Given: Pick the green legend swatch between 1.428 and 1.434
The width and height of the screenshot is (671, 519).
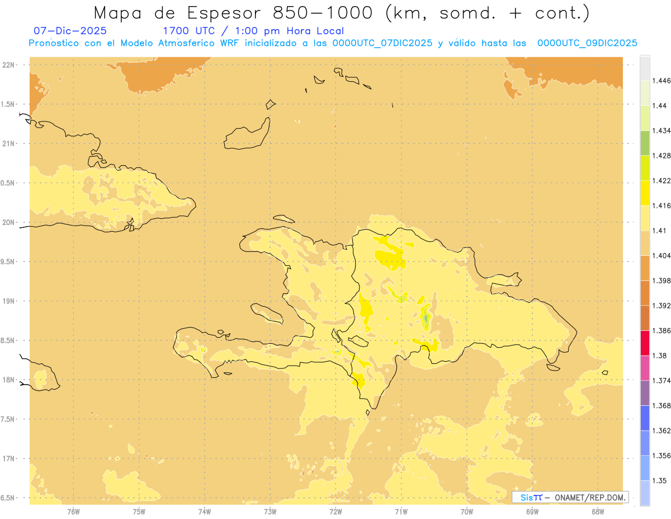Looking at the screenshot, I should pos(645,143).
